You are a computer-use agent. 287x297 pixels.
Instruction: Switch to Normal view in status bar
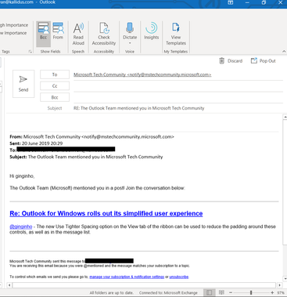coord(209,292)
